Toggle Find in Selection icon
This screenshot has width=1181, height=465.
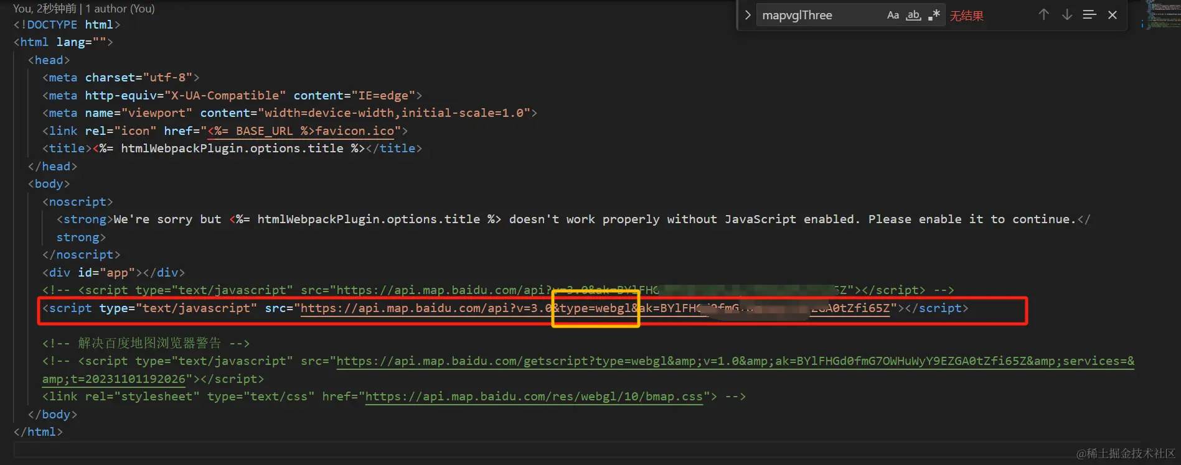point(1089,15)
